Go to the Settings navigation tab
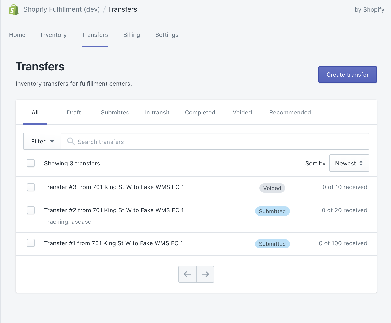Screen dimensions: 391x323 pyautogui.click(x=167, y=35)
